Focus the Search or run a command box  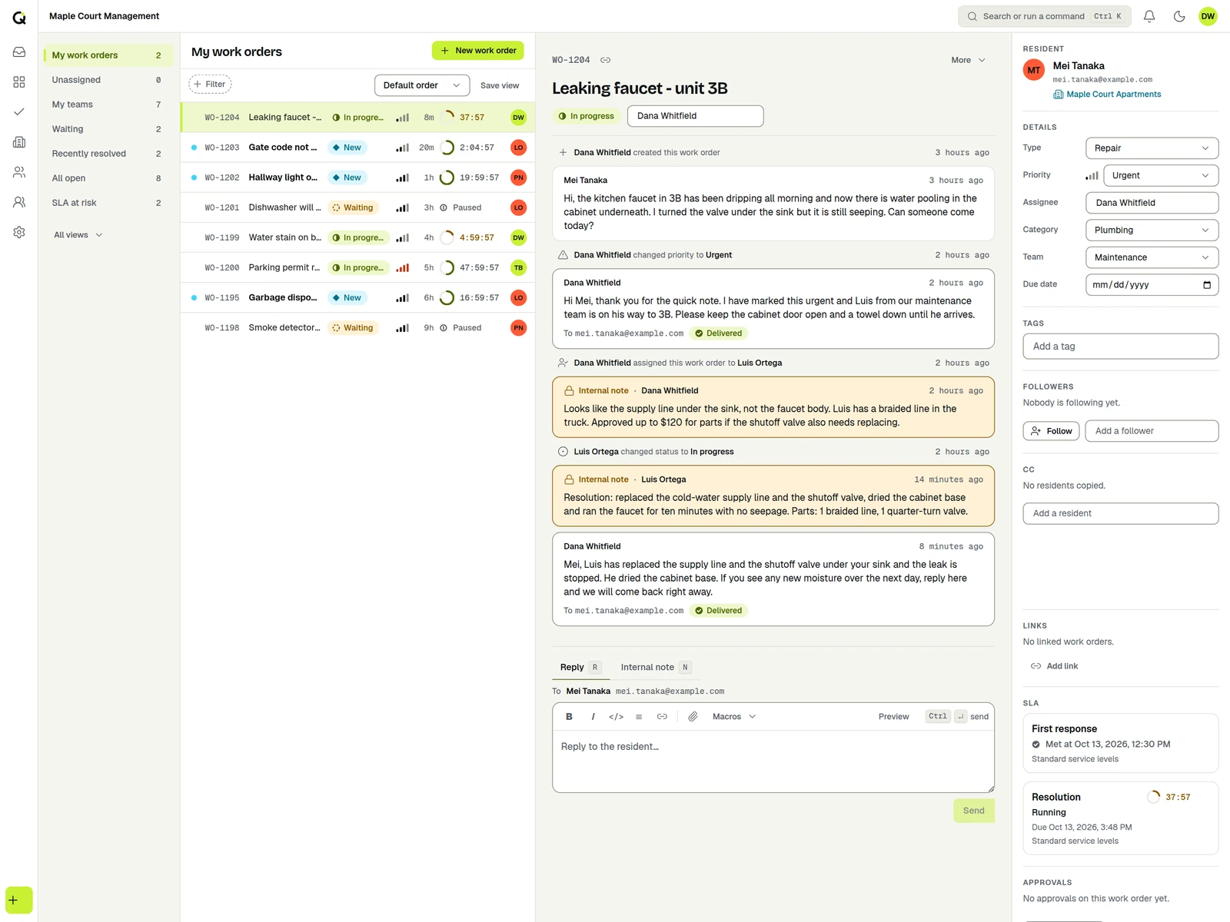[1045, 16]
